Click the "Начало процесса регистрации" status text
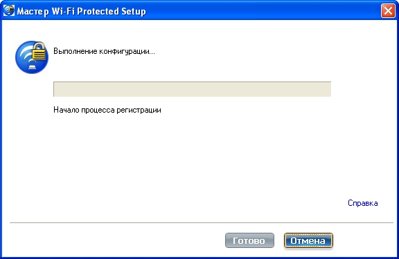 click(x=107, y=110)
